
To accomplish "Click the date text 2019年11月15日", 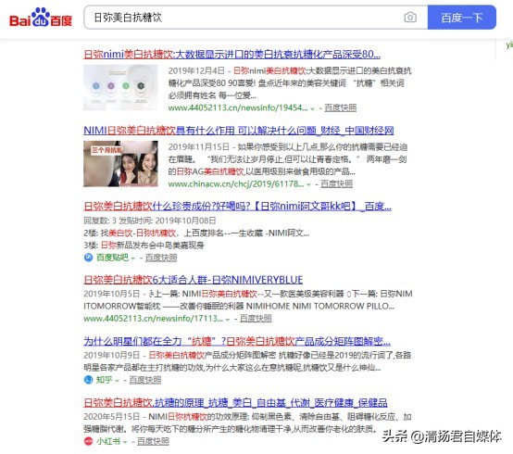I will coord(198,146).
